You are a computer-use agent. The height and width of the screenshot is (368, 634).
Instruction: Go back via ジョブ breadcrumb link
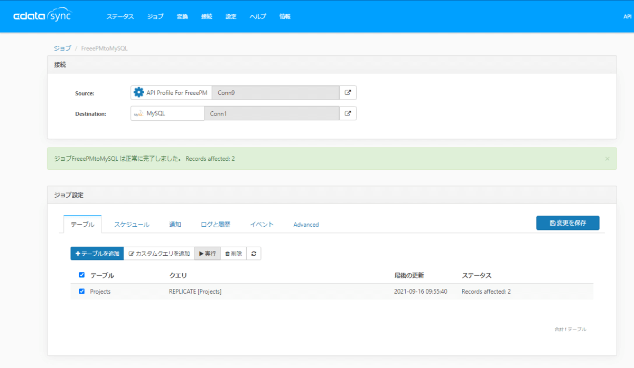[x=62, y=48]
